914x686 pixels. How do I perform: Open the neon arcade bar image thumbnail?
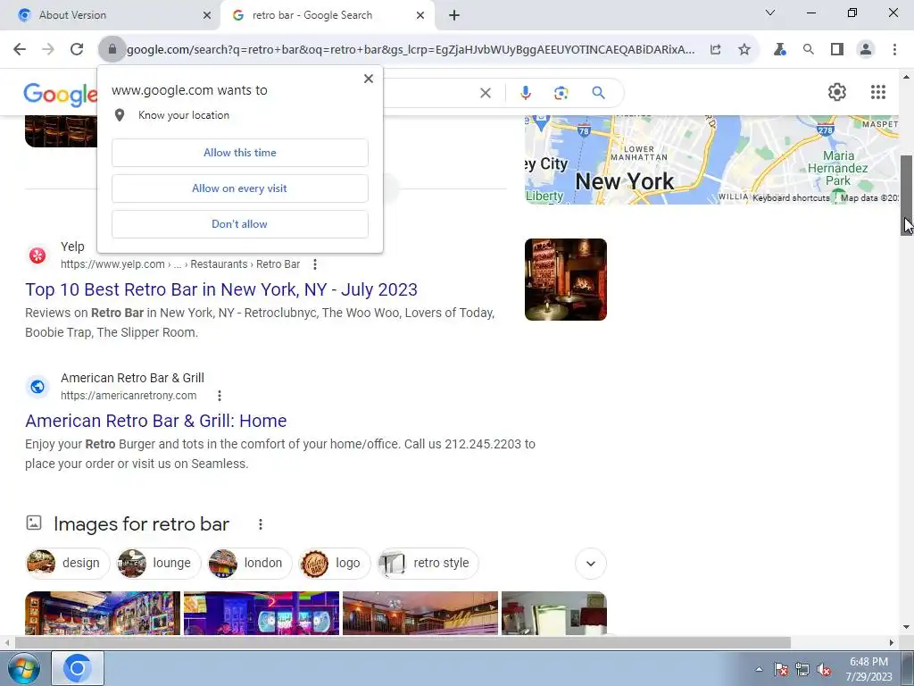click(262, 613)
